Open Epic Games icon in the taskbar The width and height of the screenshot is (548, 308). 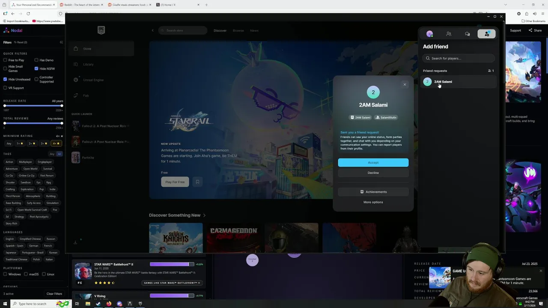(140, 304)
